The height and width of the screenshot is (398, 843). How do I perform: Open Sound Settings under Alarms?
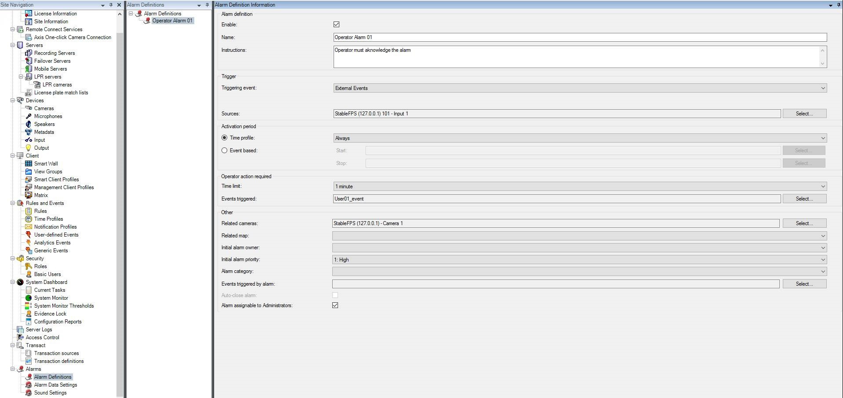[x=50, y=393]
